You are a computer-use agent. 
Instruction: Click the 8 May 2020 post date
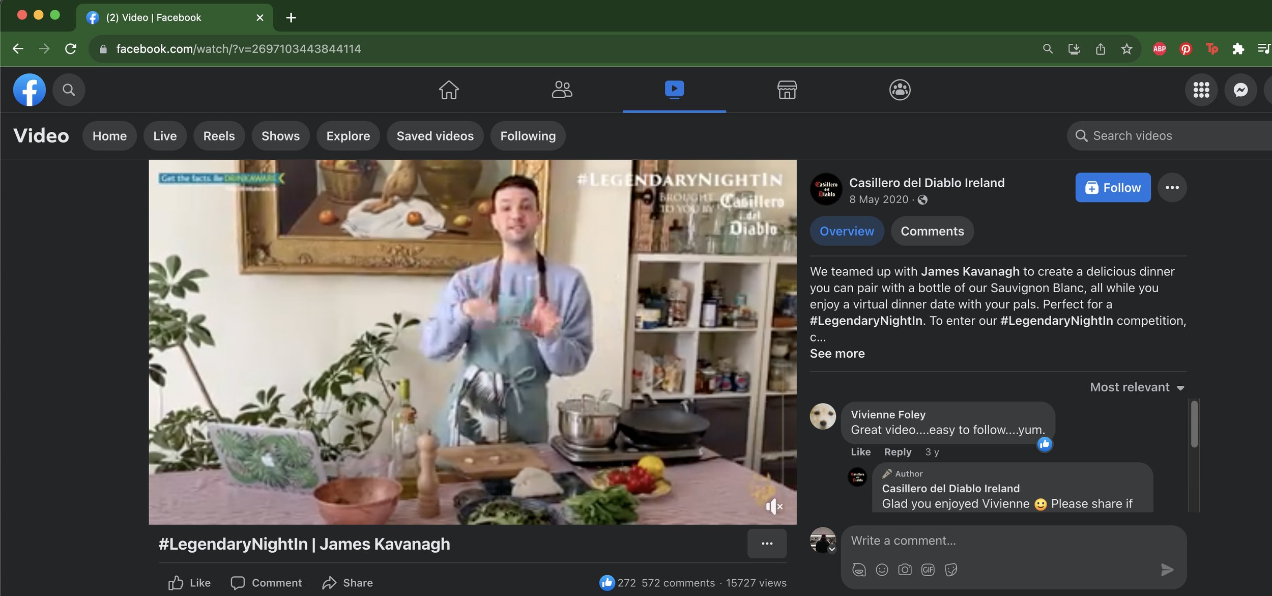point(878,200)
